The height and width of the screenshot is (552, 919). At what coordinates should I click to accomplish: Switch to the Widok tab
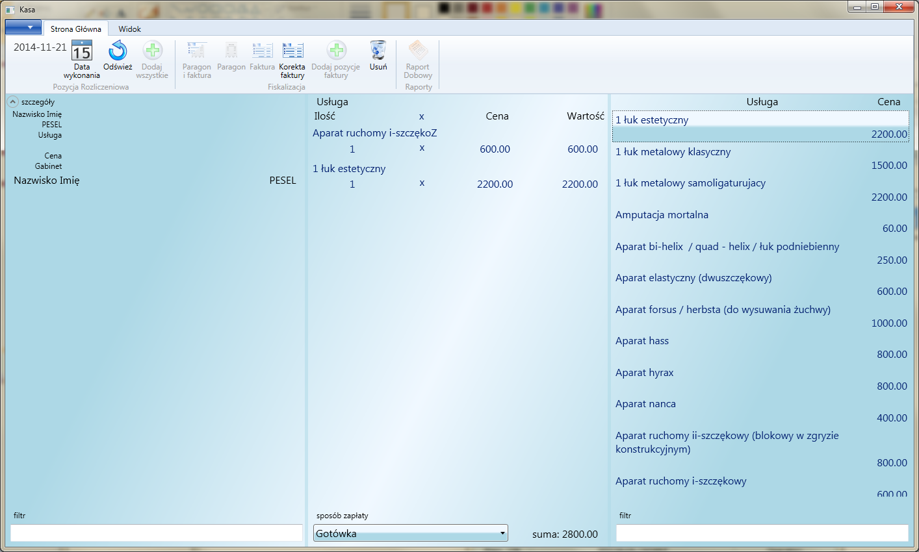[129, 29]
